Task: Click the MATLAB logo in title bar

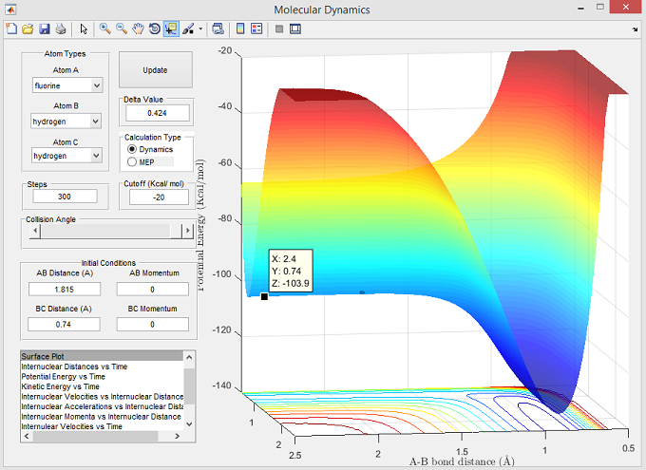Action: pyautogui.click(x=10, y=9)
